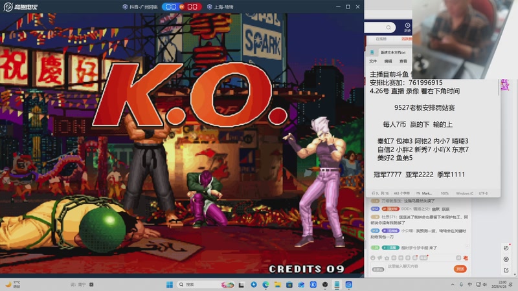
Task: Click the line '9527老板安排罚站赛' in Notepad
Action: pos(425,107)
